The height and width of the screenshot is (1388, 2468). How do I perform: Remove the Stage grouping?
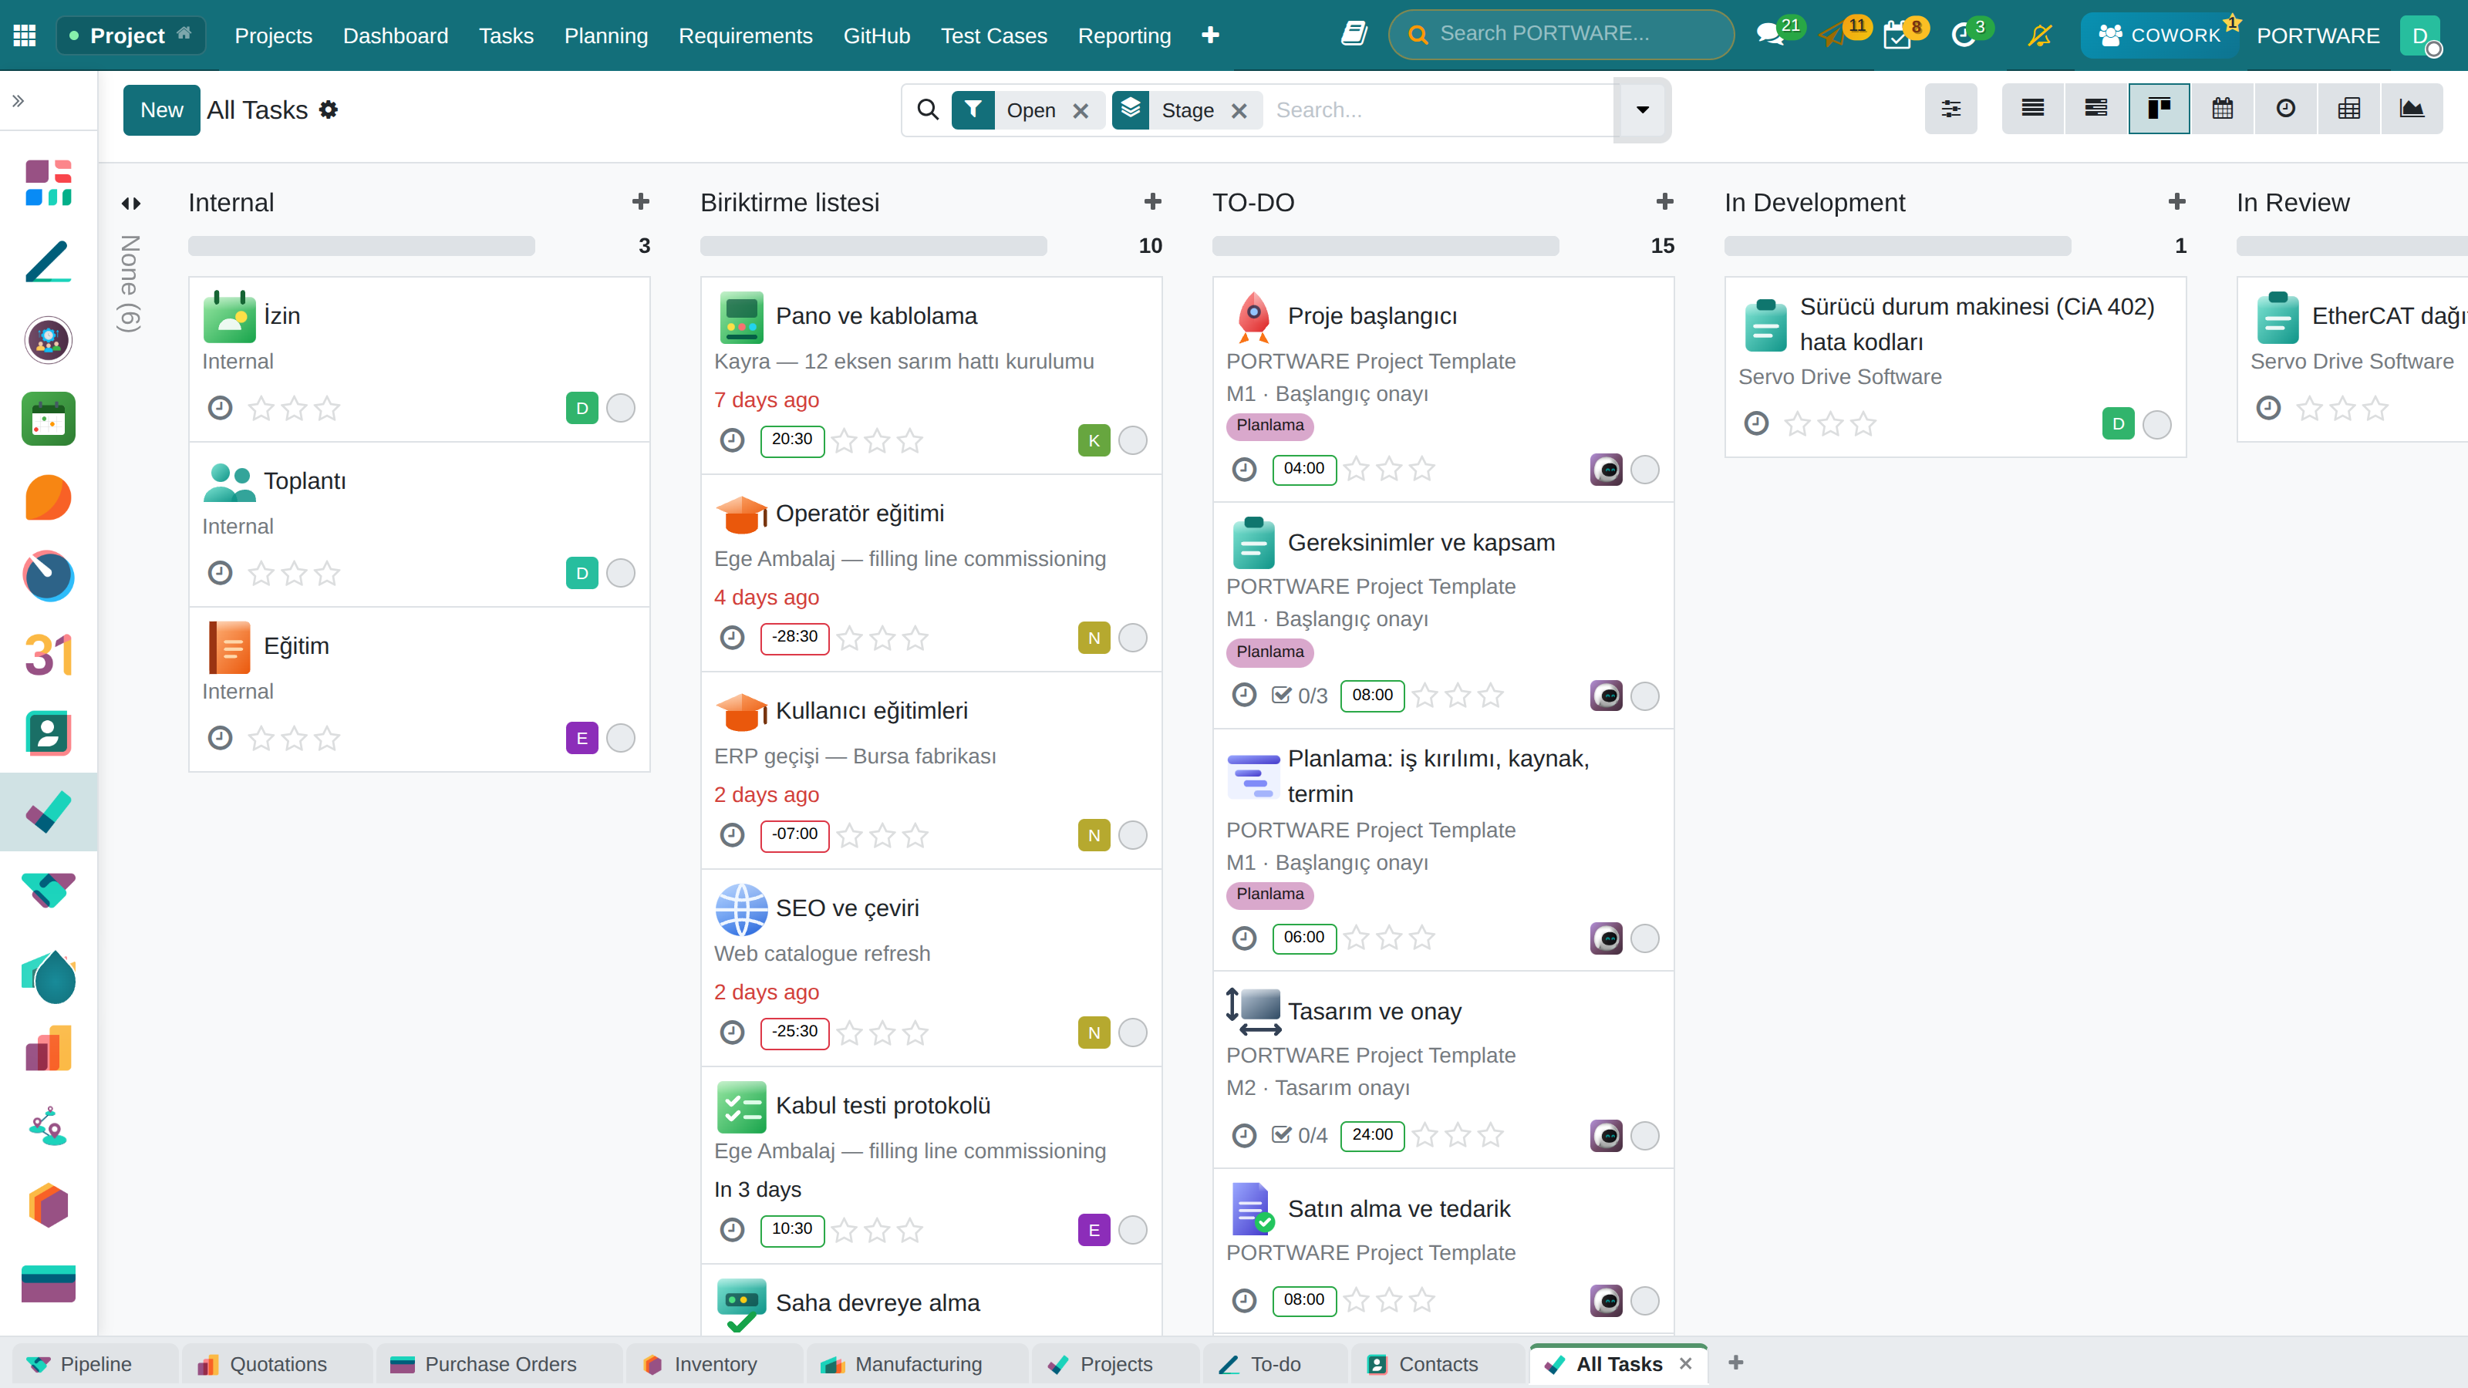pos(1239,111)
